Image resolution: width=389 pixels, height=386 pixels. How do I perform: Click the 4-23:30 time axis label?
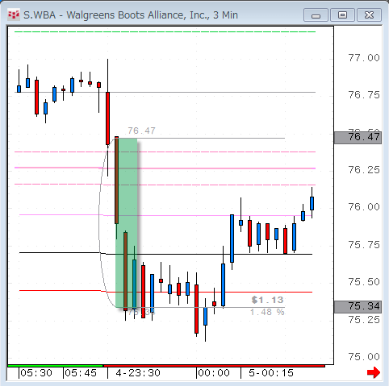(138, 373)
